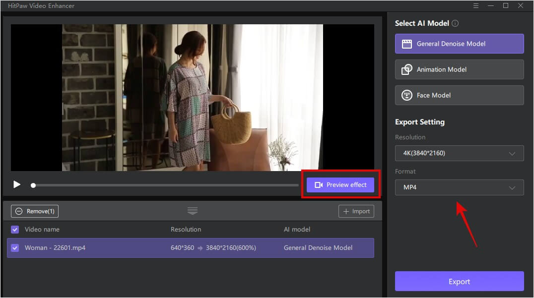
Task: Click the Import button
Action: tap(356, 211)
